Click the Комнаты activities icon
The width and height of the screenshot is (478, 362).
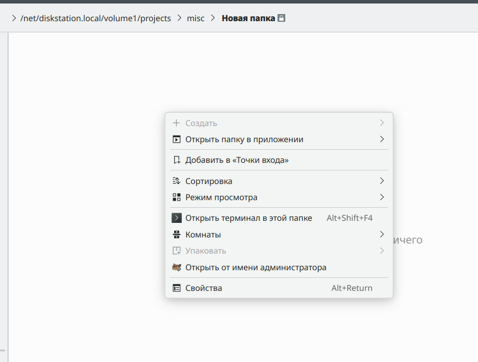pyautogui.click(x=177, y=234)
